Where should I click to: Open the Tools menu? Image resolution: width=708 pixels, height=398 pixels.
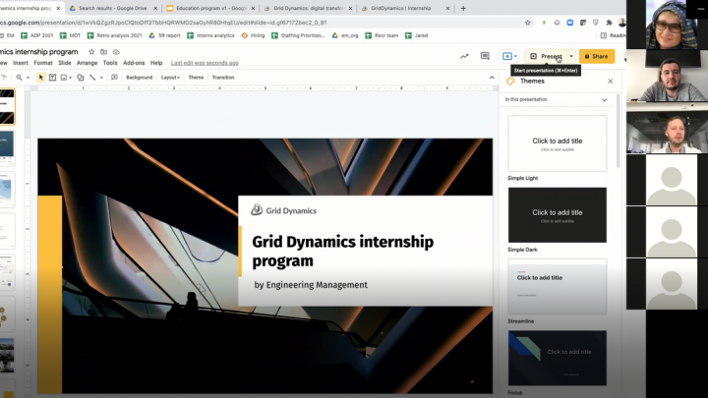[110, 63]
